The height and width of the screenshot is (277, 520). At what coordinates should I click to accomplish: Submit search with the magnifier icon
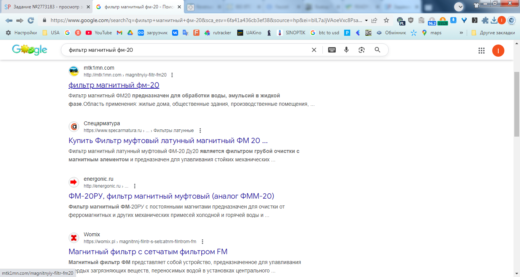378,50
